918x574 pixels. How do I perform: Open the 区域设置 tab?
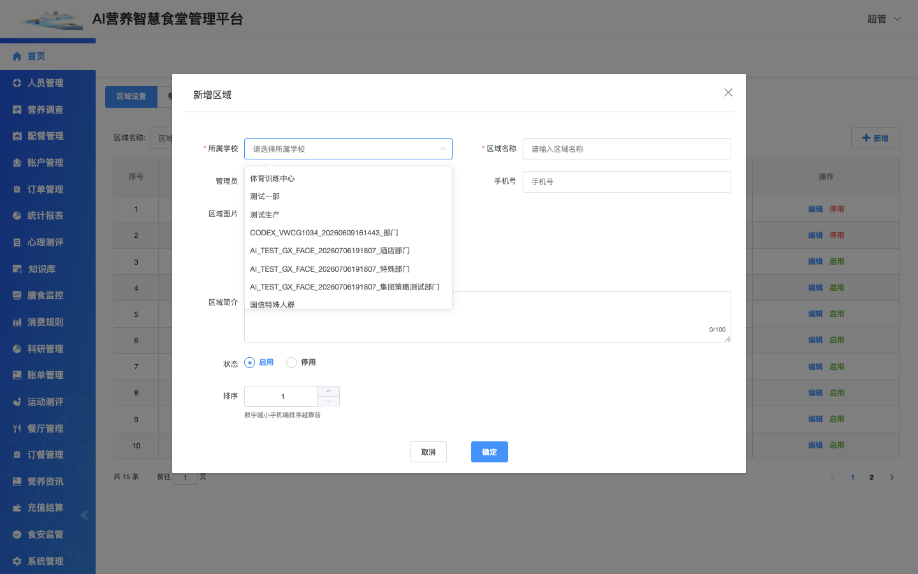click(131, 96)
